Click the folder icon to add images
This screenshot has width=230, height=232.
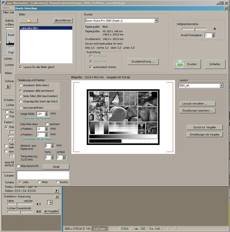click(x=29, y=21)
